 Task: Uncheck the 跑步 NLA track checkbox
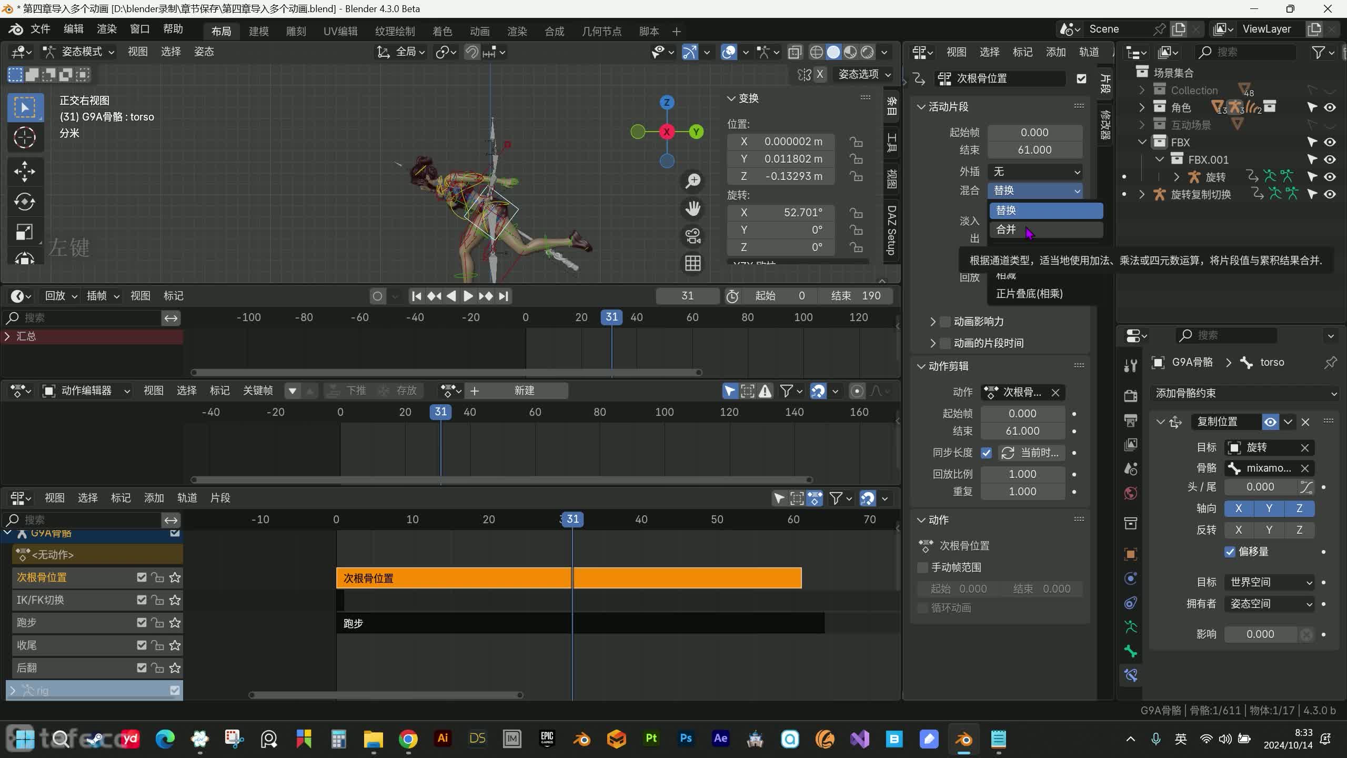pyautogui.click(x=142, y=623)
